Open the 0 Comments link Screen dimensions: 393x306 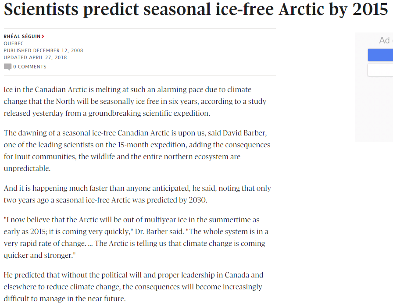[29, 67]
